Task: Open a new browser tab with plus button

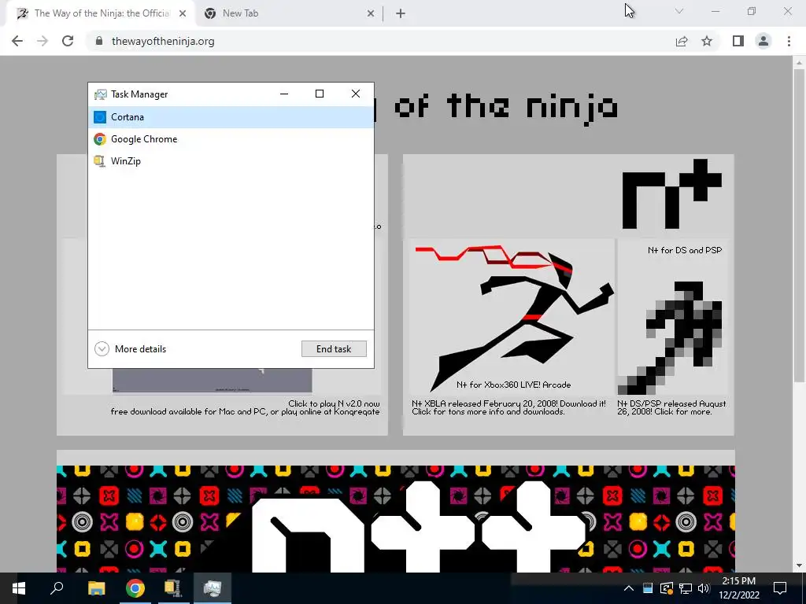Action: (401, 14)
